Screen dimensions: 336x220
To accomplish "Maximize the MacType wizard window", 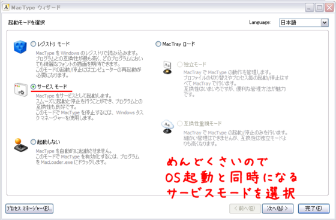I will [x=319, y=8].
